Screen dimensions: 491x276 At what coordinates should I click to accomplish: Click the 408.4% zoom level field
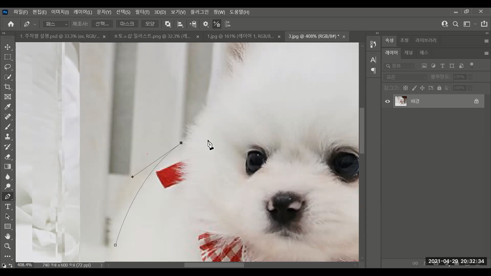25,265
